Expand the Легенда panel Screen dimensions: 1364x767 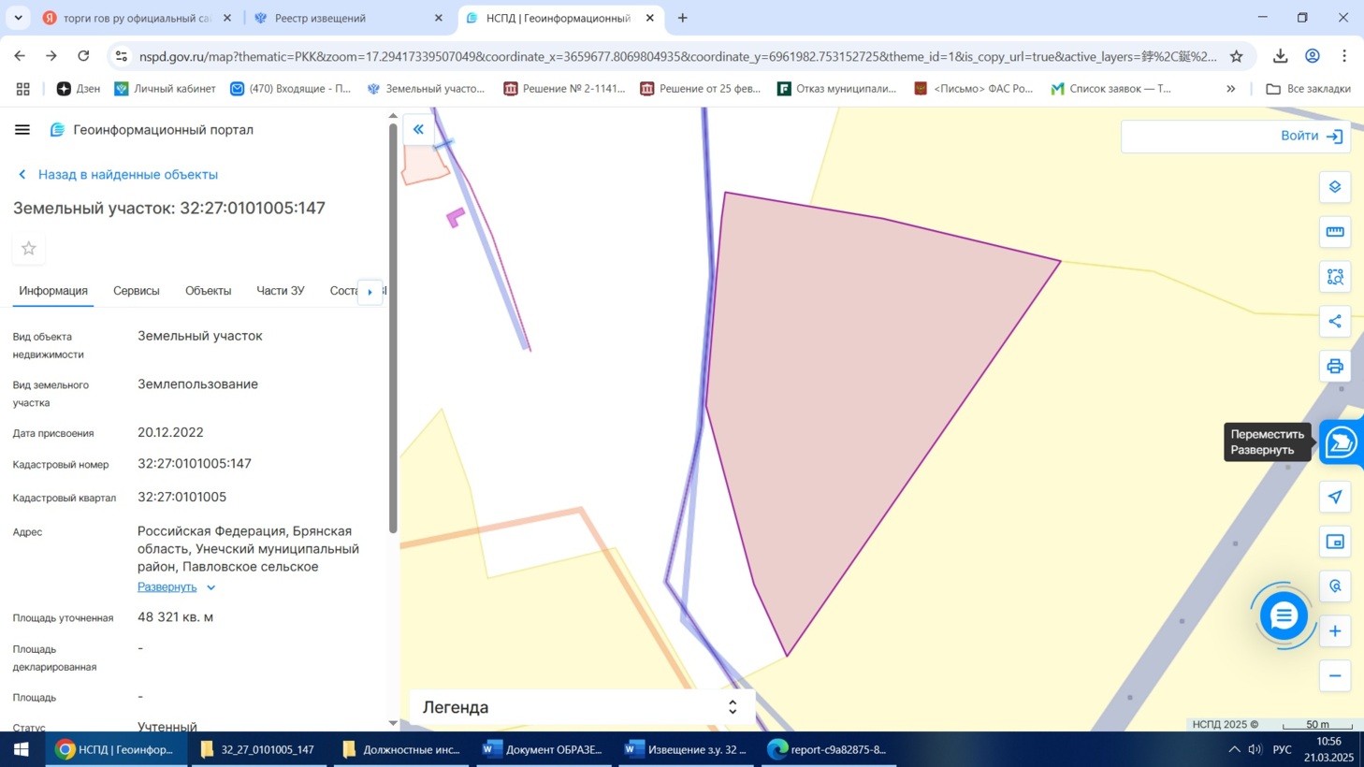click(x=732, y=708)
